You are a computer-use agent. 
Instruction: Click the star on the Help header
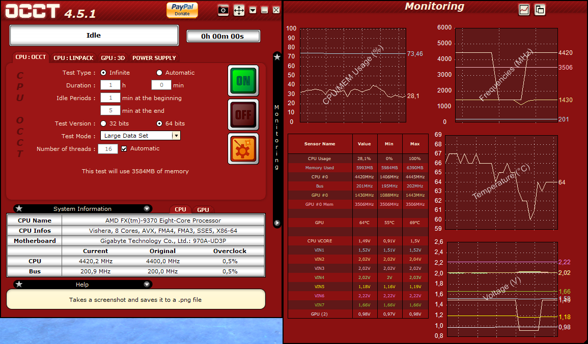(x=19, y=284)
